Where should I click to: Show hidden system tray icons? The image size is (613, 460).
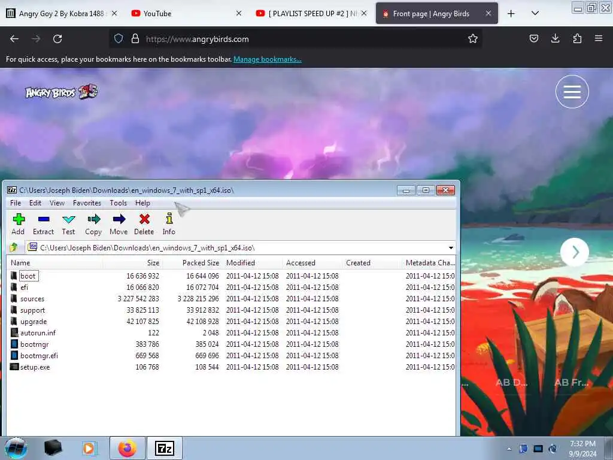pyautogui.click(x=509, y=449)
